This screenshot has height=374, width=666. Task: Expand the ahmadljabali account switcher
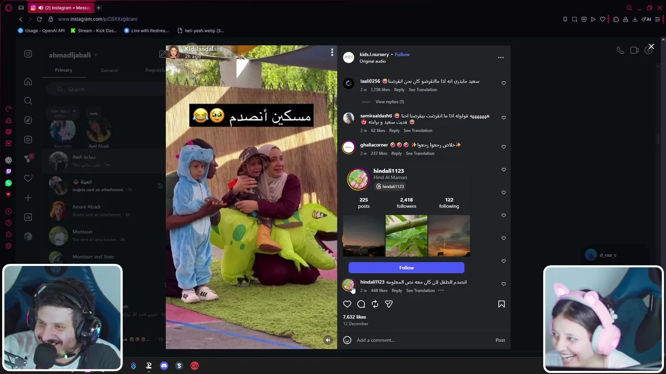(x=73, y=55)
